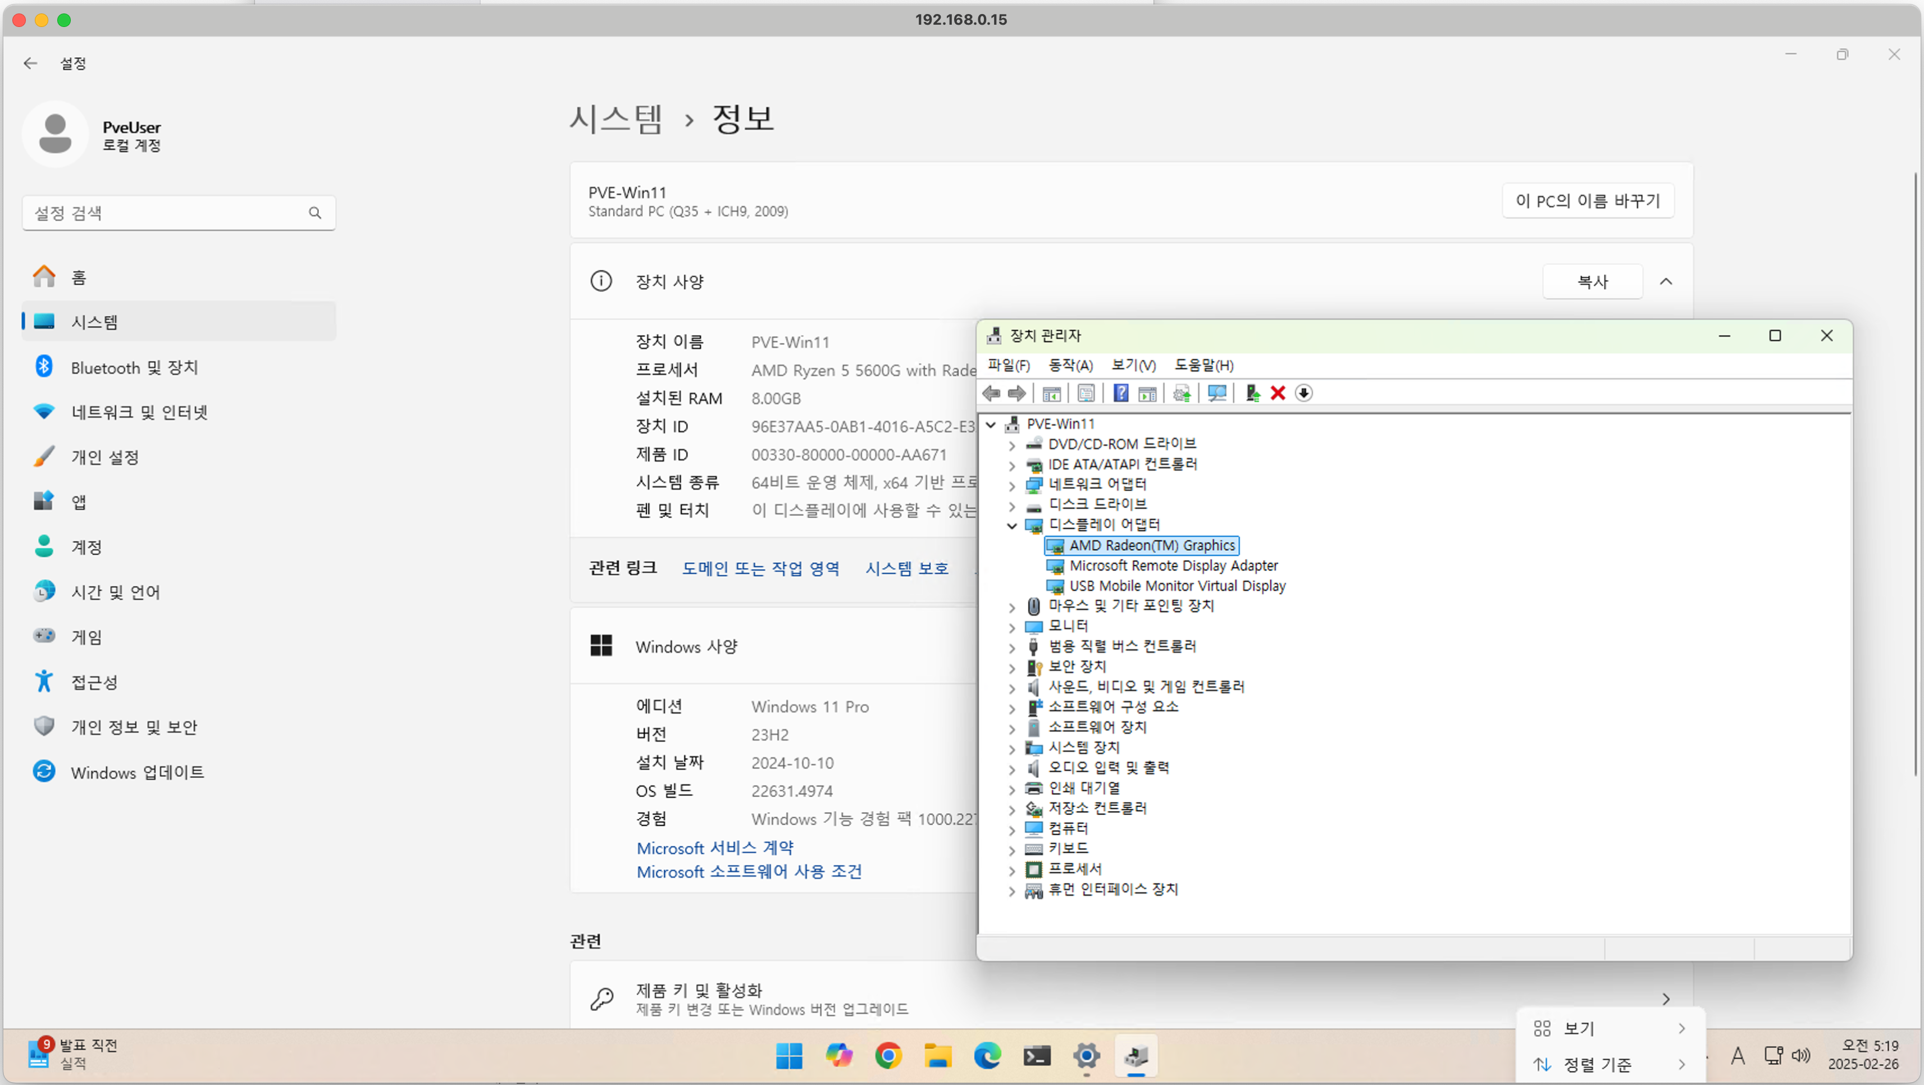Go back using Settings back arrow
The image size is (1924, 1085).
click(30, 63)
